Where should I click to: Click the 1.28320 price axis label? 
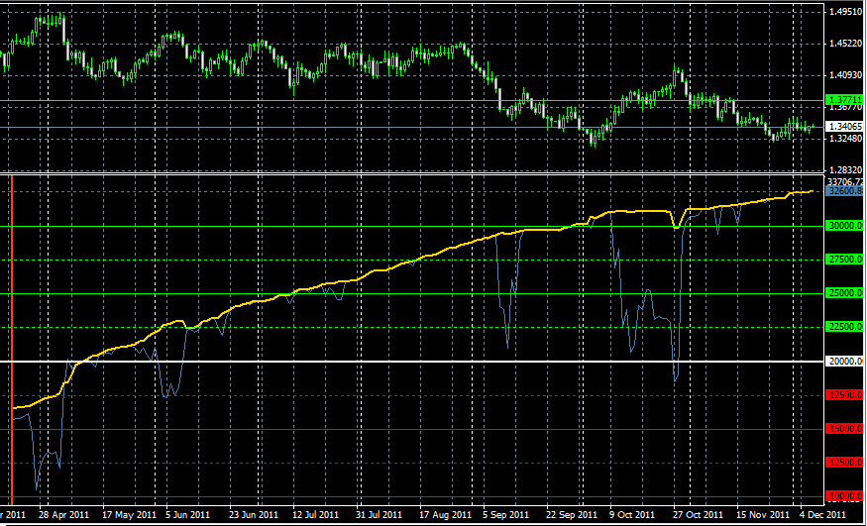[x=845, y=170]
